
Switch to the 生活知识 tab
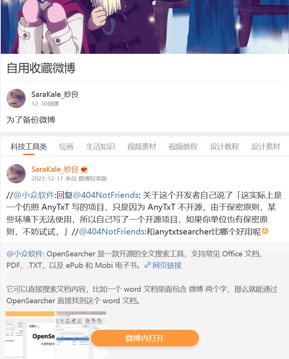pyautogui.click(x=100, y=147)
